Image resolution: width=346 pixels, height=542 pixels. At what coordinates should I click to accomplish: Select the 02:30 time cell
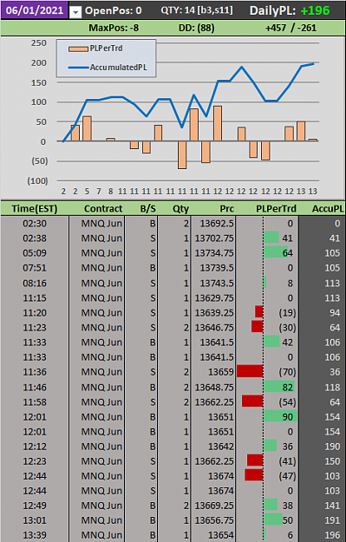(x=35, y=224)
